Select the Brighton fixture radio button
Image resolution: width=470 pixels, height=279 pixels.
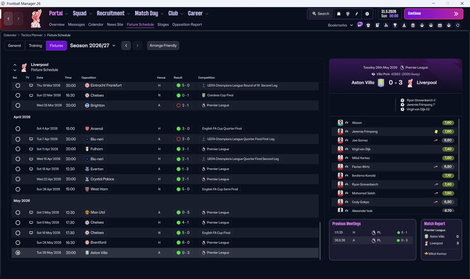coord(18,105)
